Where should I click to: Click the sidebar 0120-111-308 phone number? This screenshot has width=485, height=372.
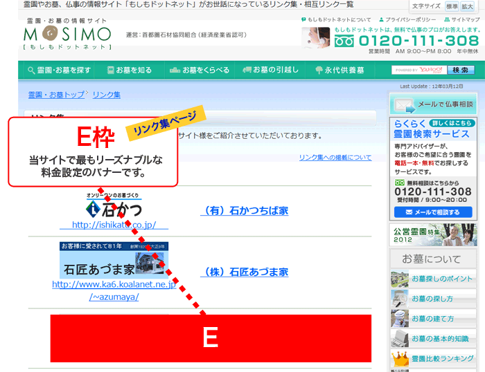click(433, 192)
